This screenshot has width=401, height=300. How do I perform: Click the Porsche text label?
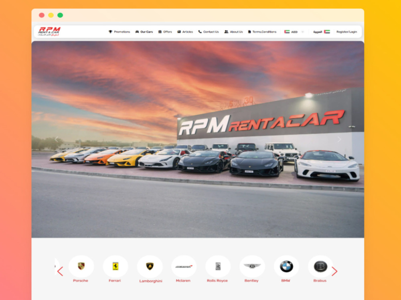point(81,281)
